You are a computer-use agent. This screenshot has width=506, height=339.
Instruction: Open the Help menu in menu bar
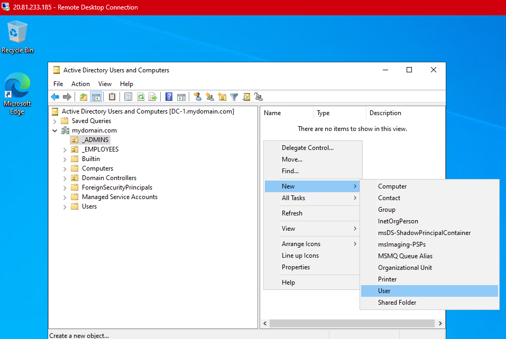126,84
